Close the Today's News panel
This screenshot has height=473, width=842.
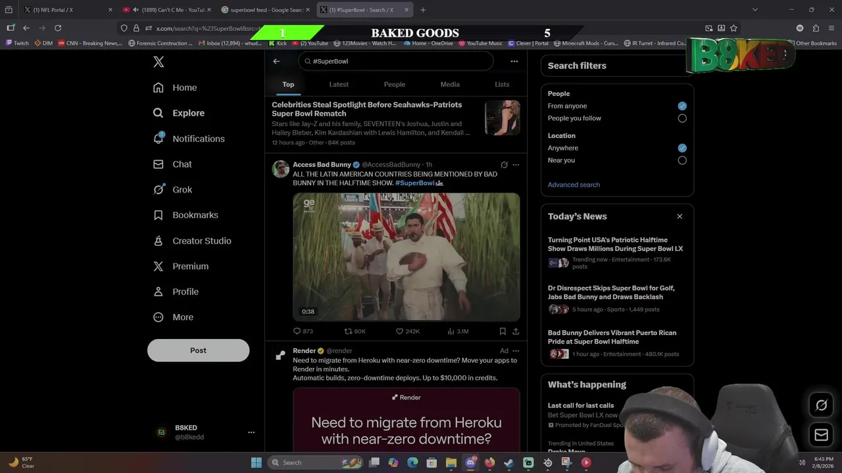[680, 216]
